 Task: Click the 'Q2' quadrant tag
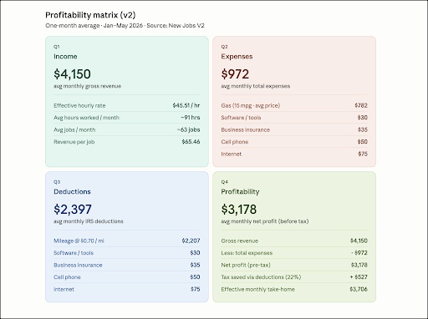(224, 47)
